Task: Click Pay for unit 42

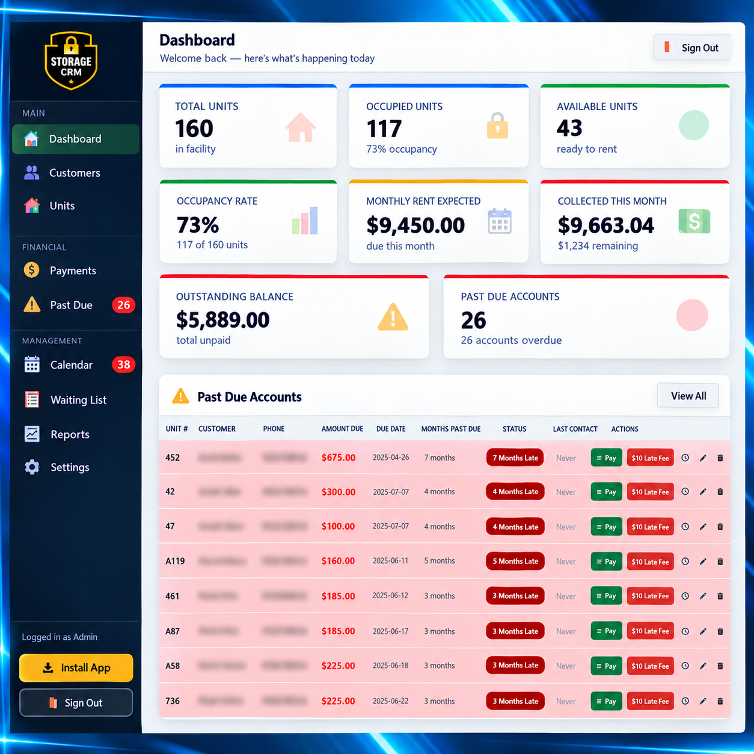Action: (607, 492)
